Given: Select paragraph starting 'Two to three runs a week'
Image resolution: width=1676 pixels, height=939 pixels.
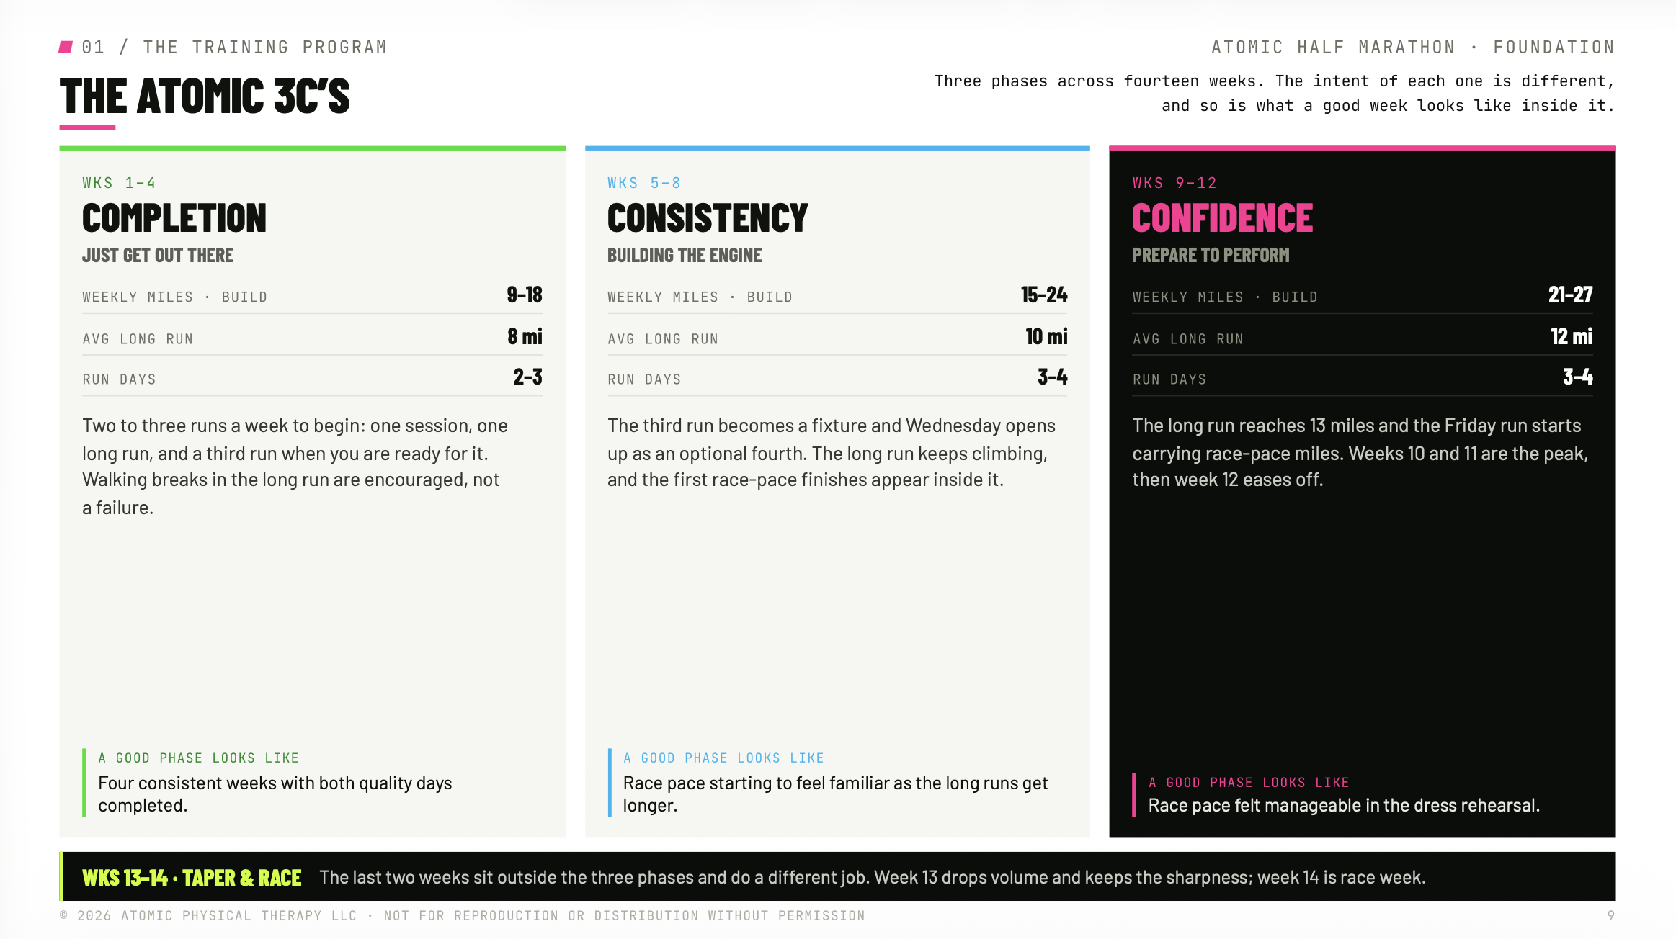Looking at the screenshot, I should 295,467.
